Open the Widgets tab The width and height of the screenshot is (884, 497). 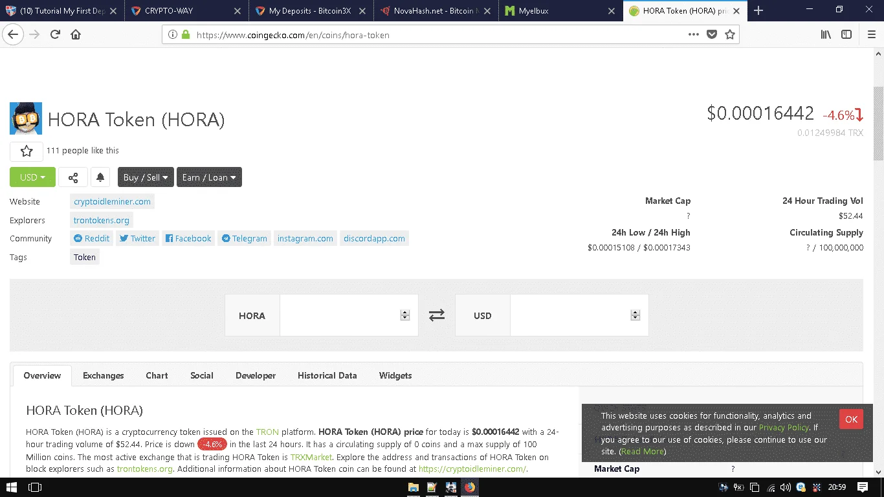pyautogui.click(x=395, y=375)
